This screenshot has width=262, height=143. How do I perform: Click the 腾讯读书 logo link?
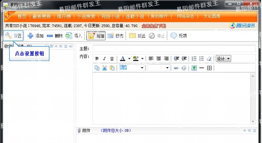242,25
